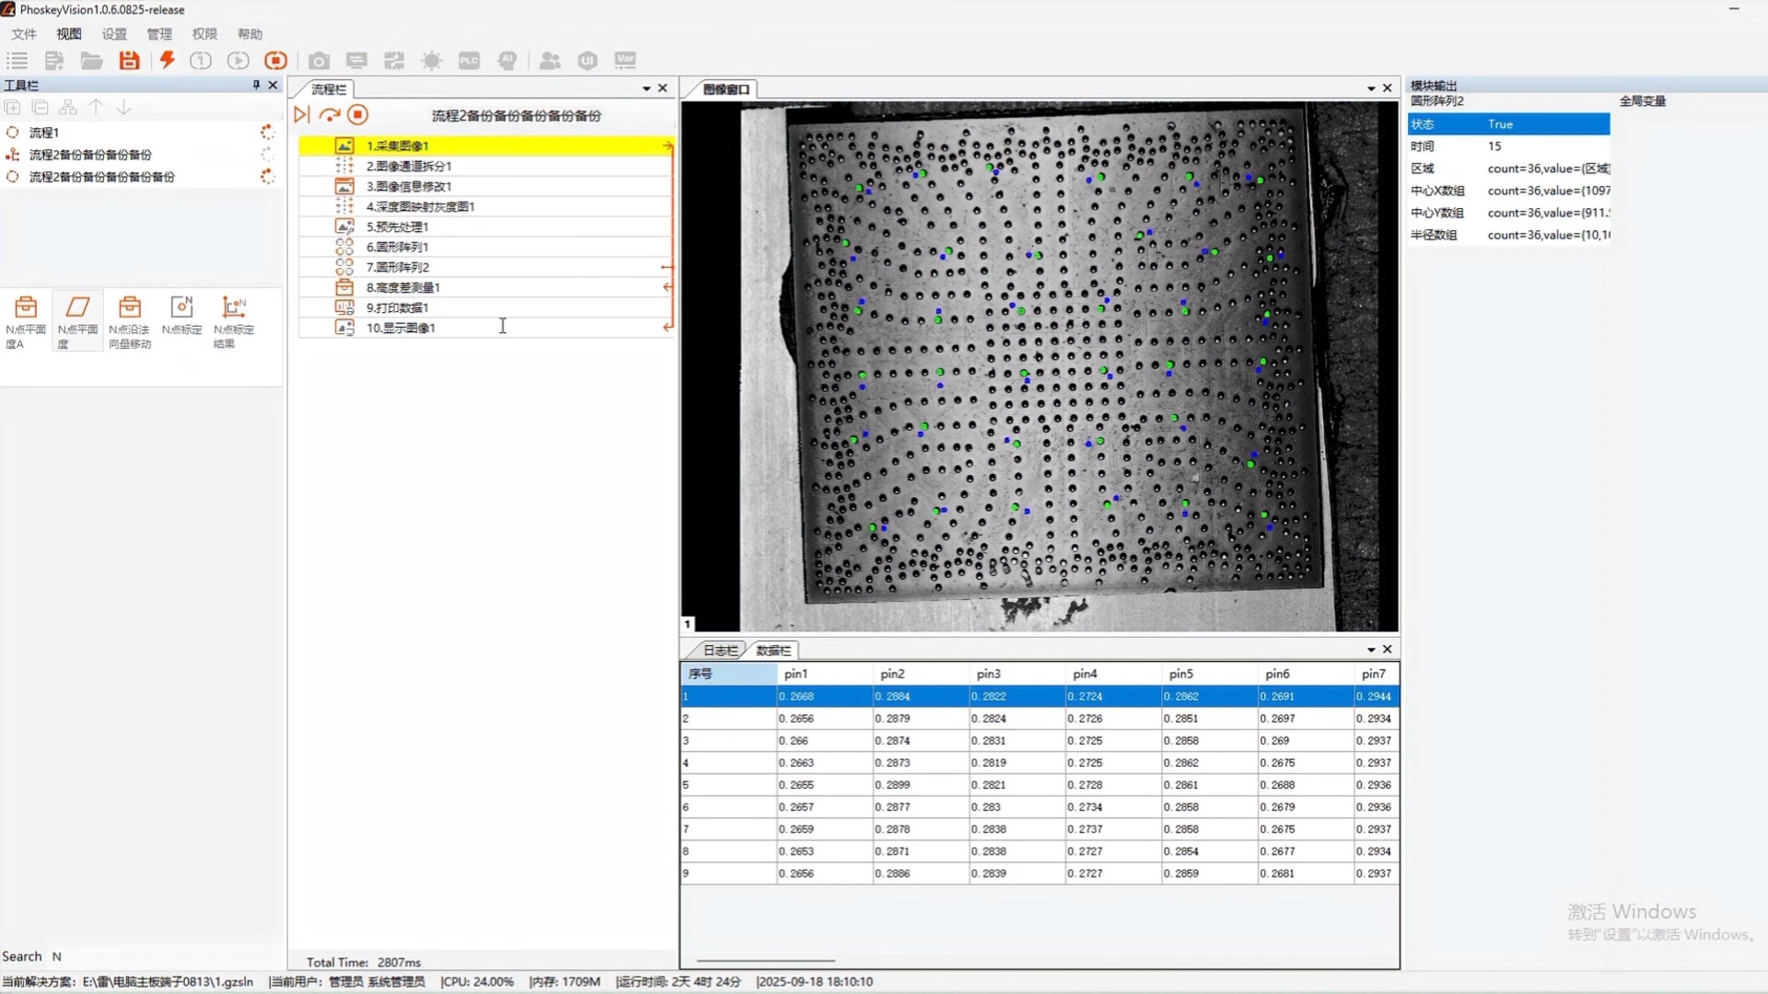This screenshot has width=1768, height=994.
Task: Click the lightning bolt quick-run icon
Action: pyautogui.click(x=167, y=61)
